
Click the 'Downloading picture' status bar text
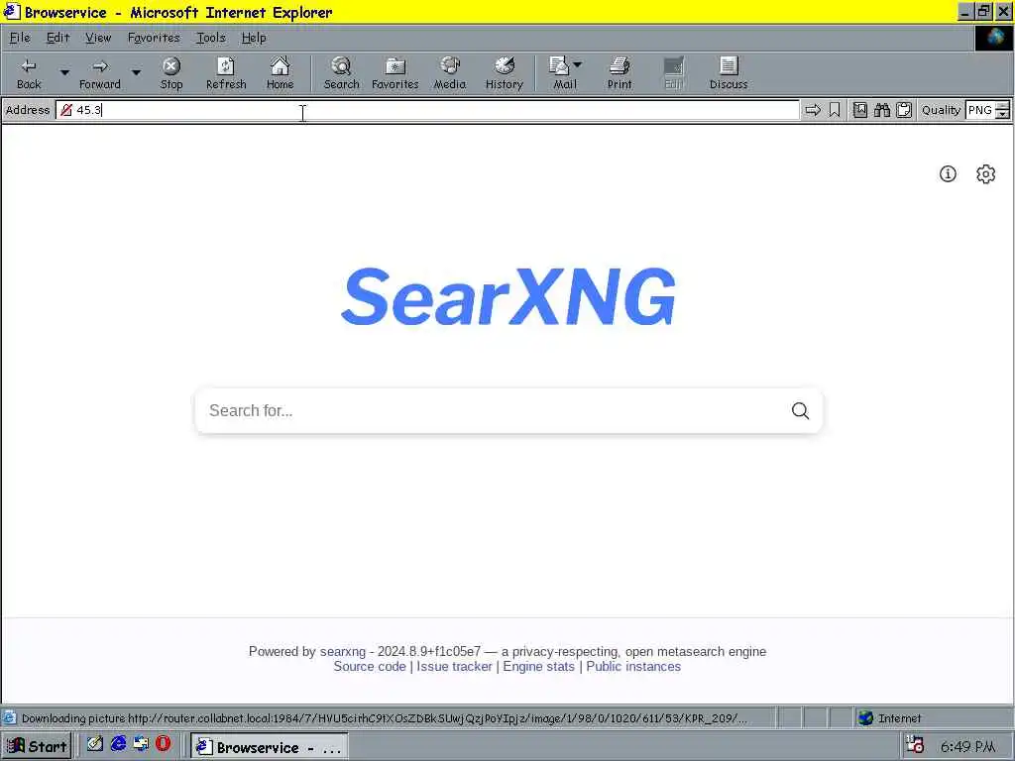pyautogui.click(x=385, y=718)
